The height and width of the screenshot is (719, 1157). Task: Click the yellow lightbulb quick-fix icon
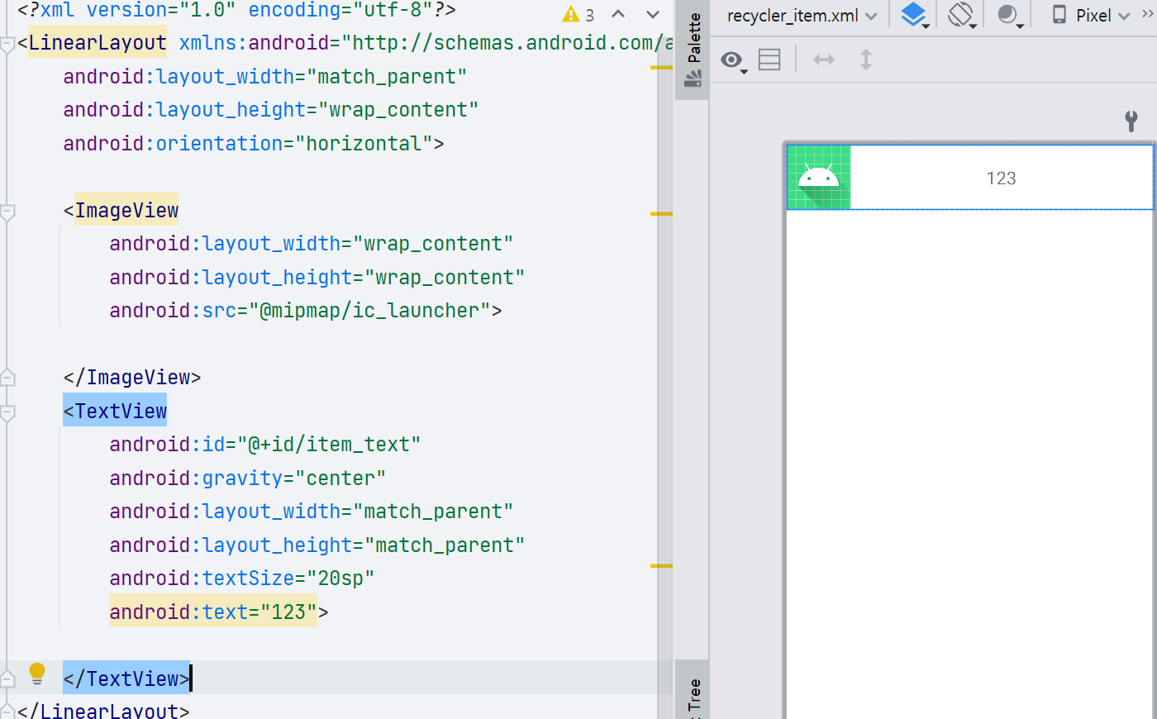37,674
